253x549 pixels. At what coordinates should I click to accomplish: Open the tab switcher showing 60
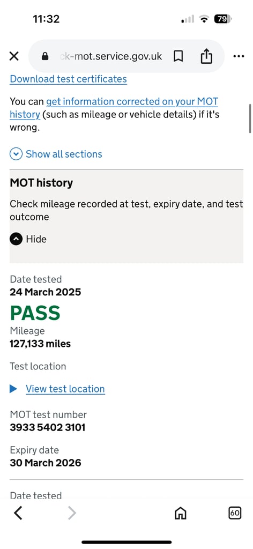235,513
